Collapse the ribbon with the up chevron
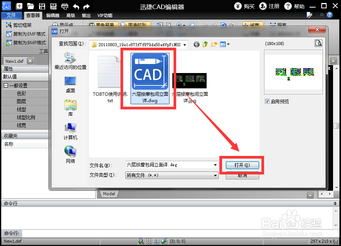This screenshot has width=341, height=246. pyautogui.click(x=322, y=15)
